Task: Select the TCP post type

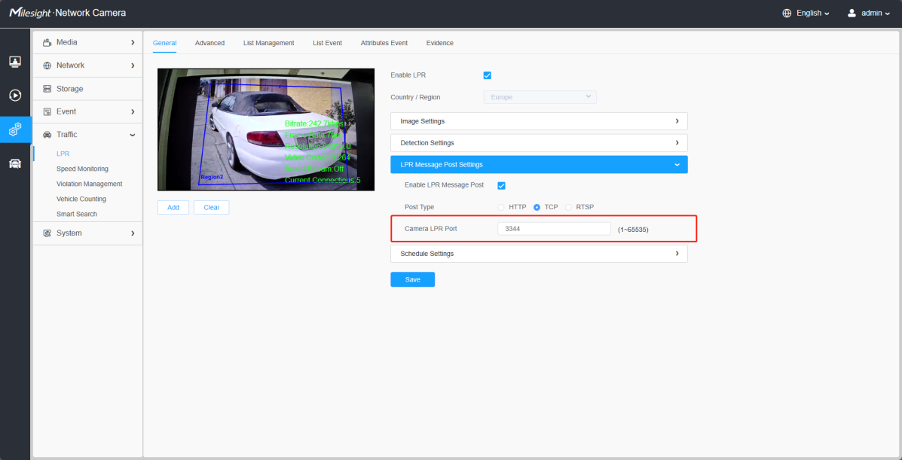Action: pyautogui.click(x=537, y=207)
